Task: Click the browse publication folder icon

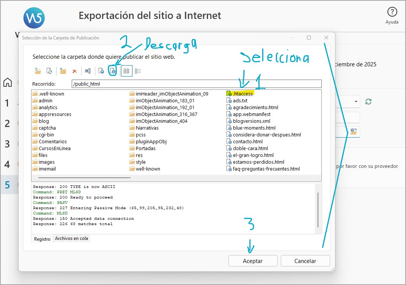Action: coord(354,131)
